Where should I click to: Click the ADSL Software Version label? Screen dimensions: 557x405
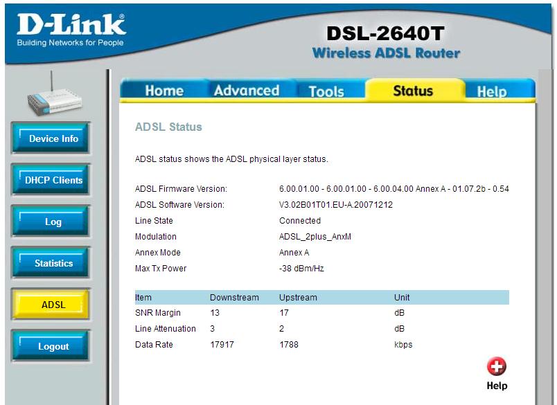[x=179, y=205]
